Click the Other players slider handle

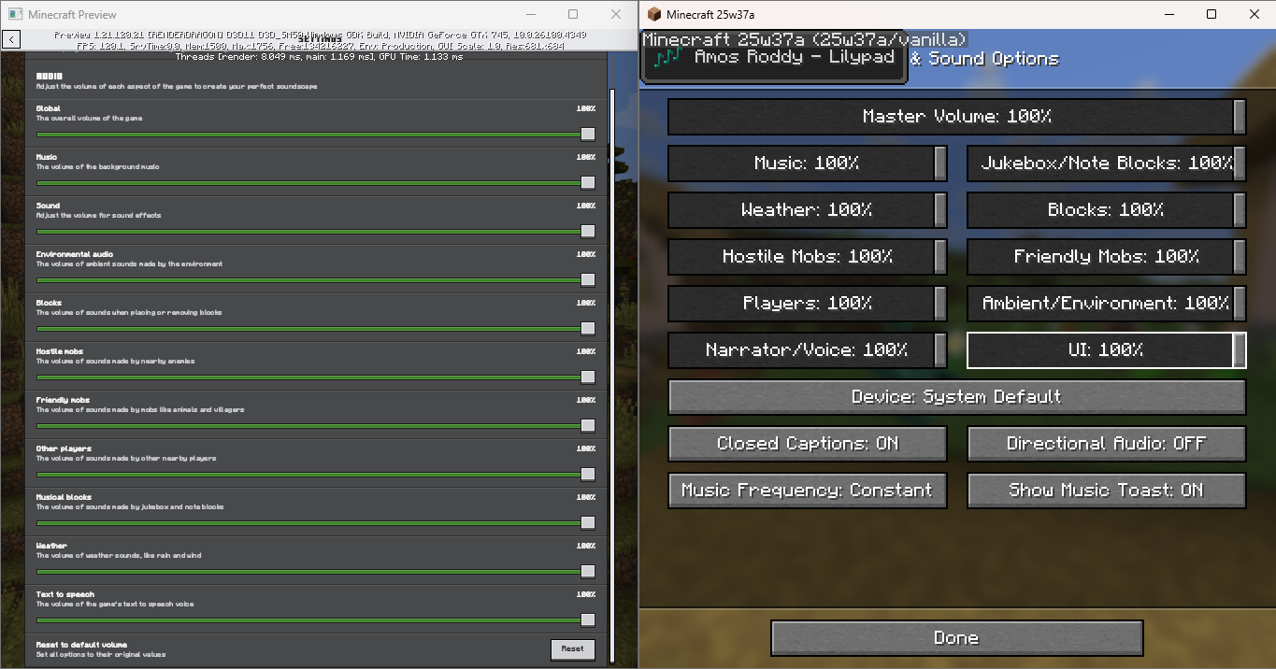[x=588, y=475]
